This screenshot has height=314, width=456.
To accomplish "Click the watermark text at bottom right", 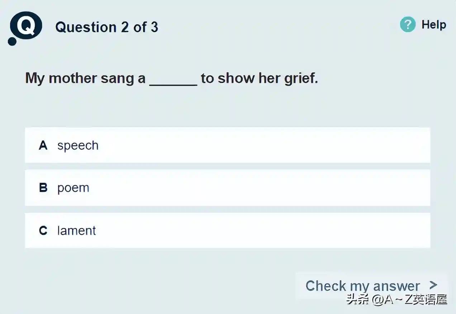I will [397, 300].
